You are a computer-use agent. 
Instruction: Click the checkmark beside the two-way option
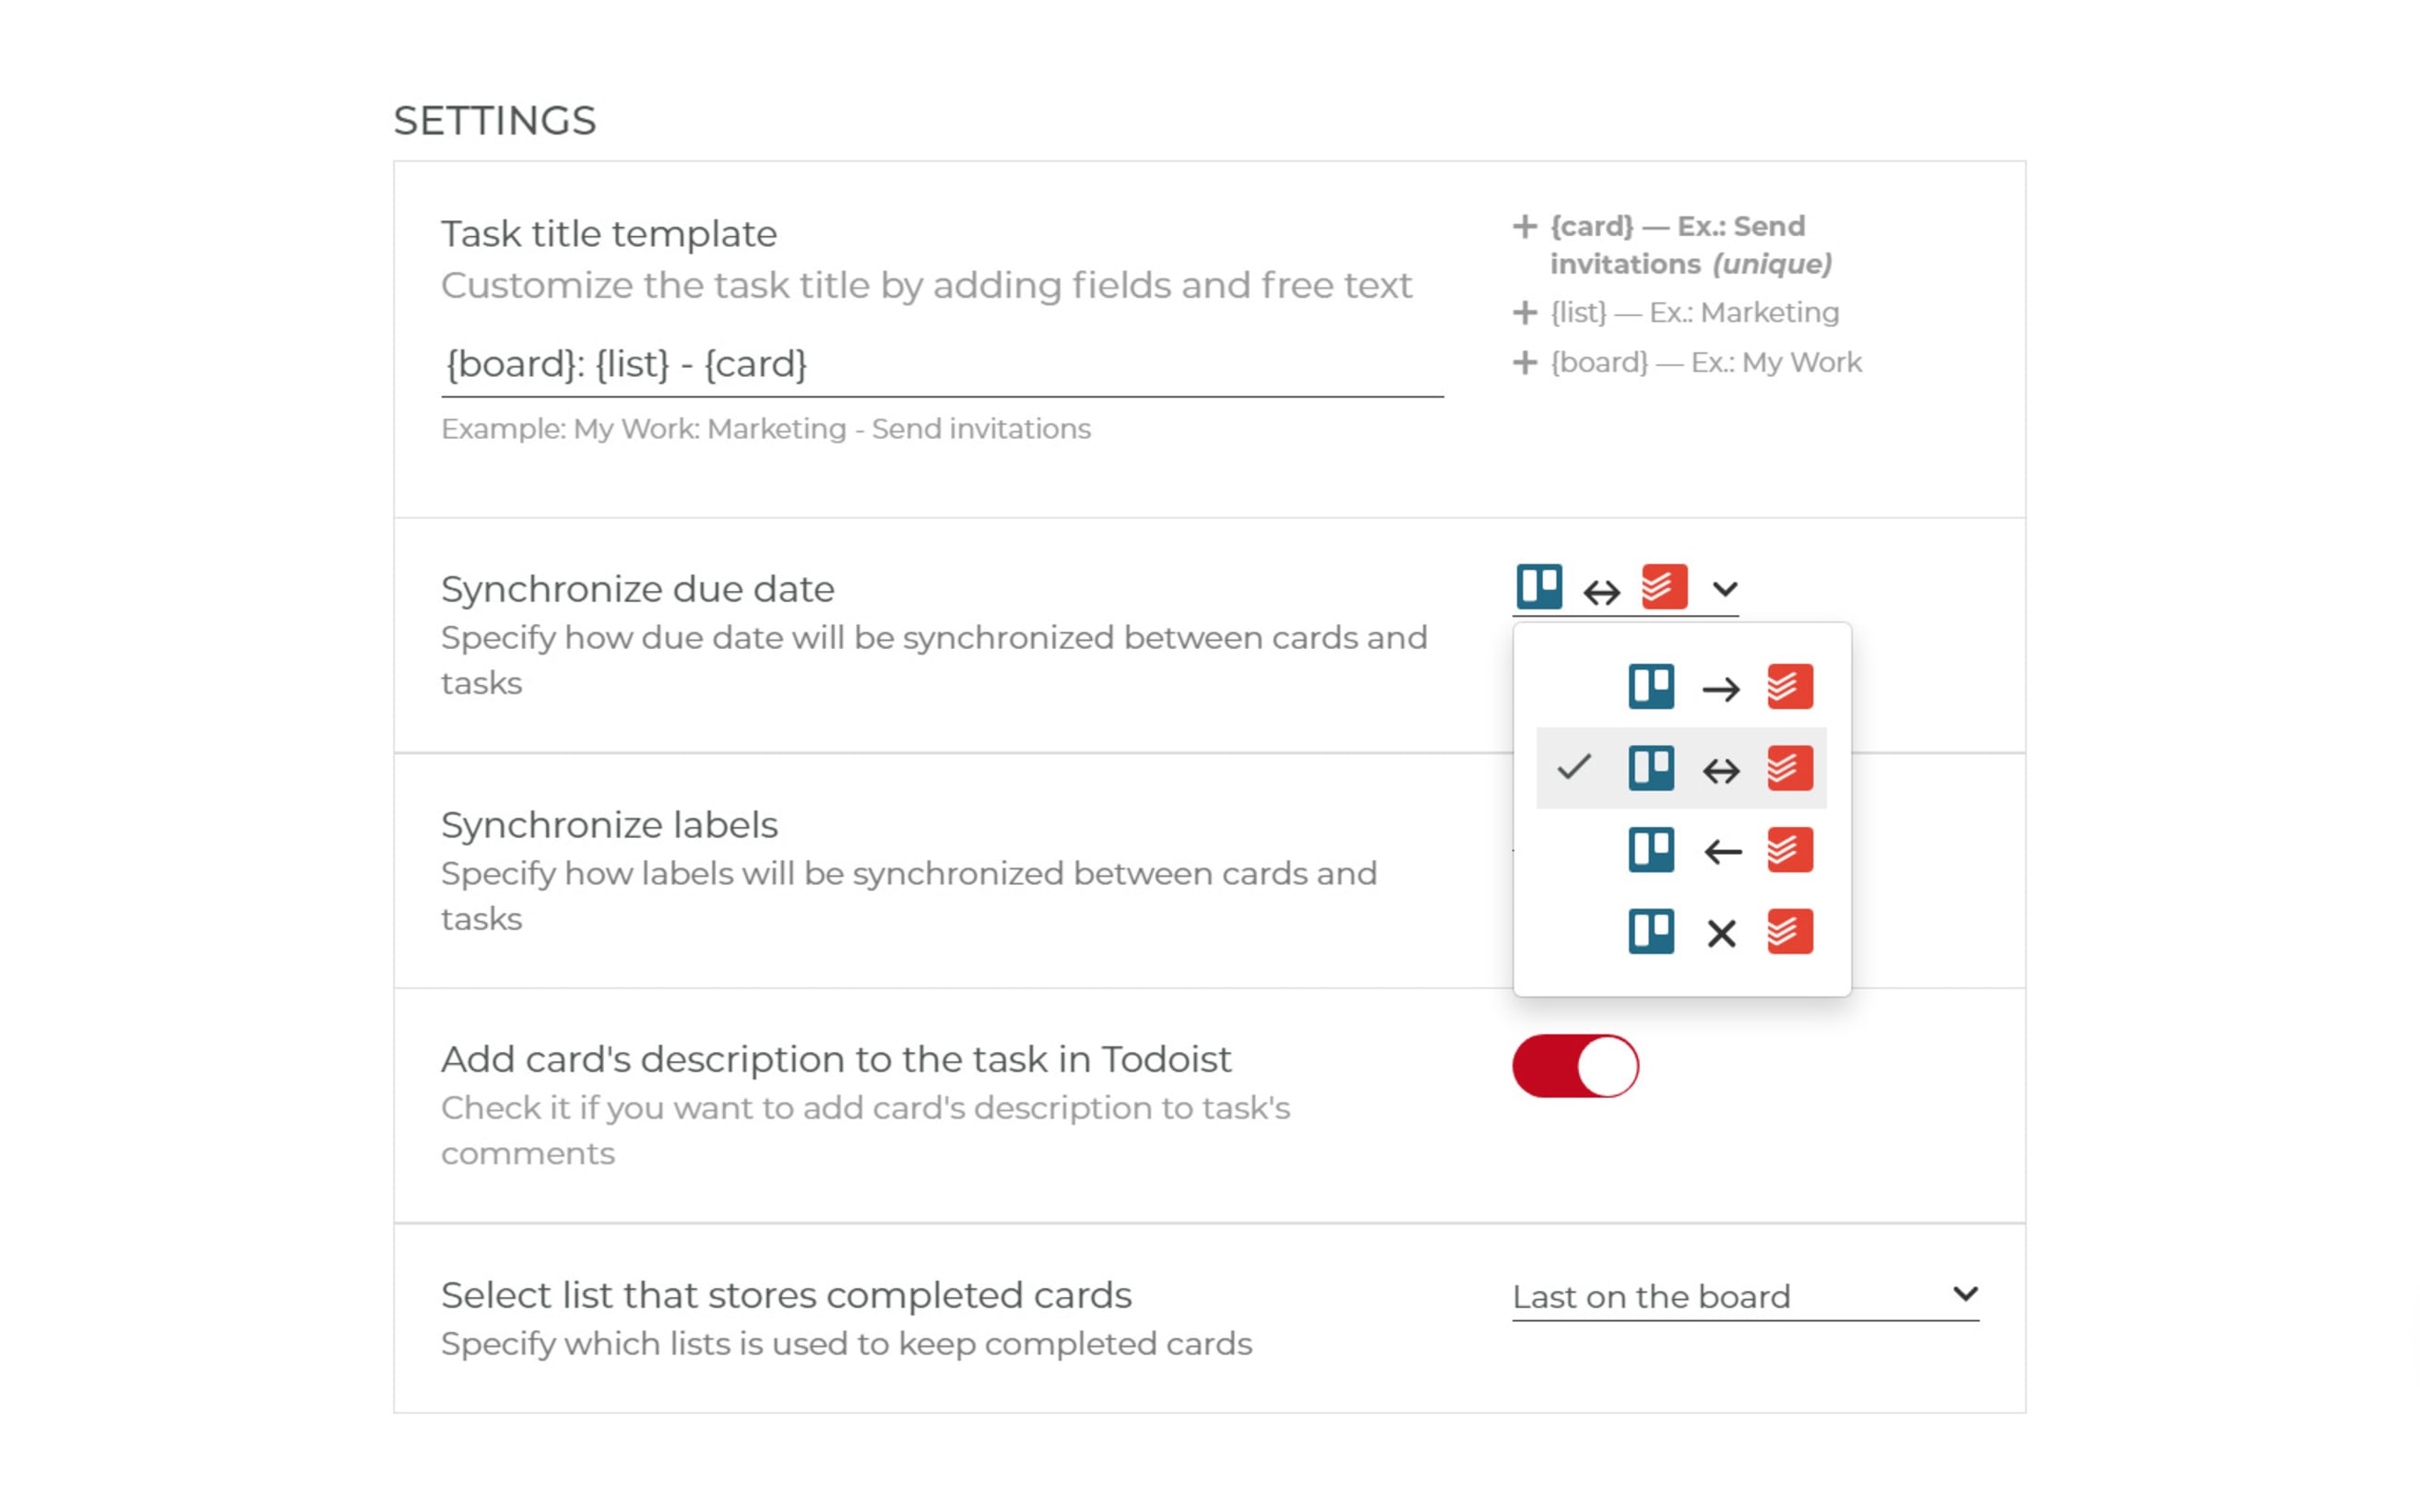pos(1577,768)
